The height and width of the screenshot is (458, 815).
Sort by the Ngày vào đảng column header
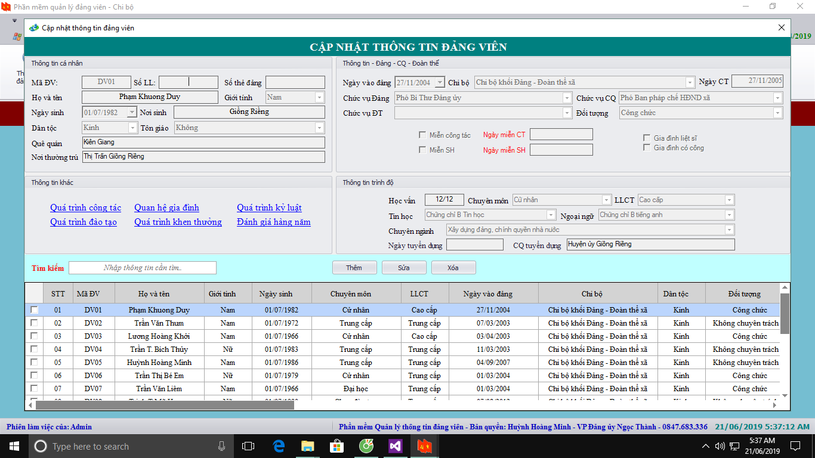487,293
